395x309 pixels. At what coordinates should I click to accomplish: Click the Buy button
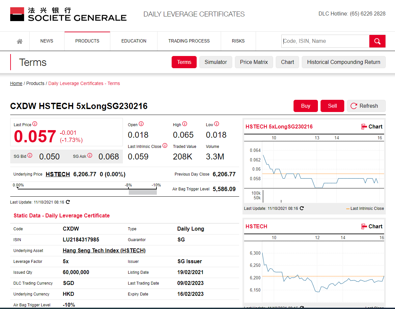pos(306,106)
